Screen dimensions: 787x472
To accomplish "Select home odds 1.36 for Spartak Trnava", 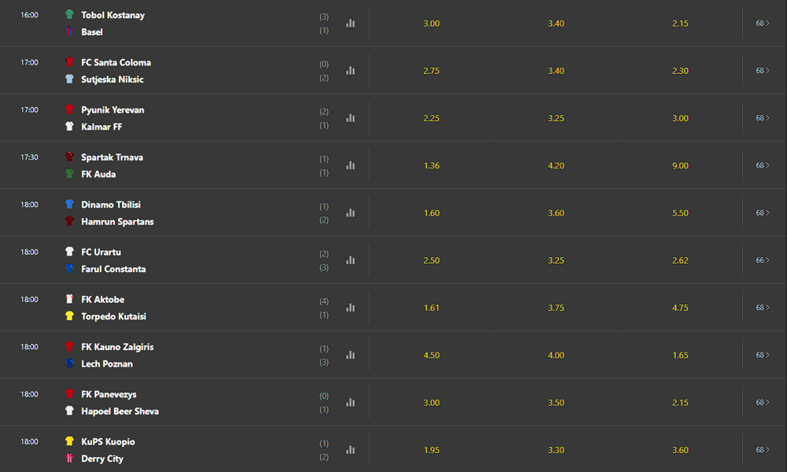I will pyautogui.click(x=431, y=165).
